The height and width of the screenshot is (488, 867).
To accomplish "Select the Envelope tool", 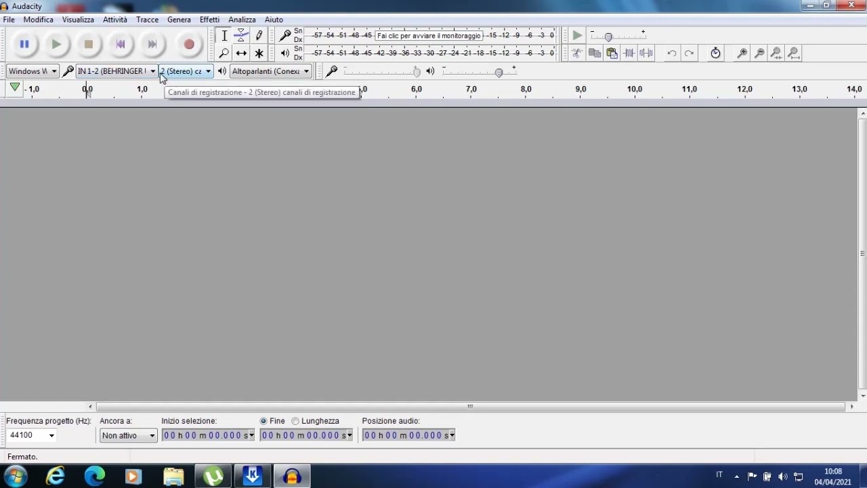I will pyautogui.click(x=241, y=35).
